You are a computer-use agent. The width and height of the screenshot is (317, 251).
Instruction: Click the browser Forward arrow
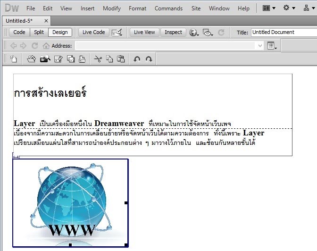coord(23,46)
